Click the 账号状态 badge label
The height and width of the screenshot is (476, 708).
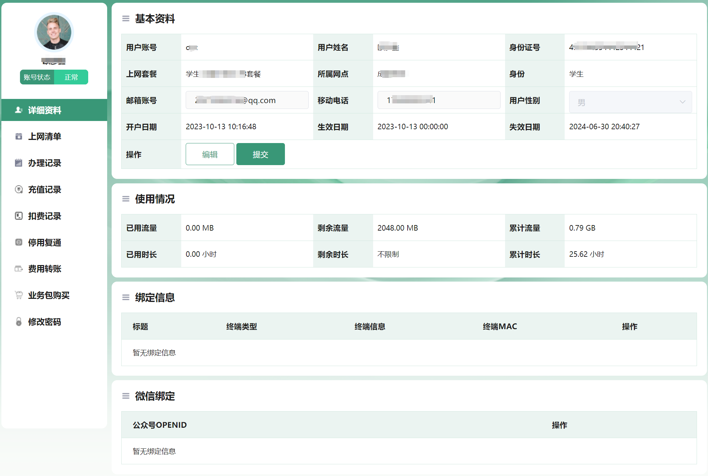coord(37,77)
